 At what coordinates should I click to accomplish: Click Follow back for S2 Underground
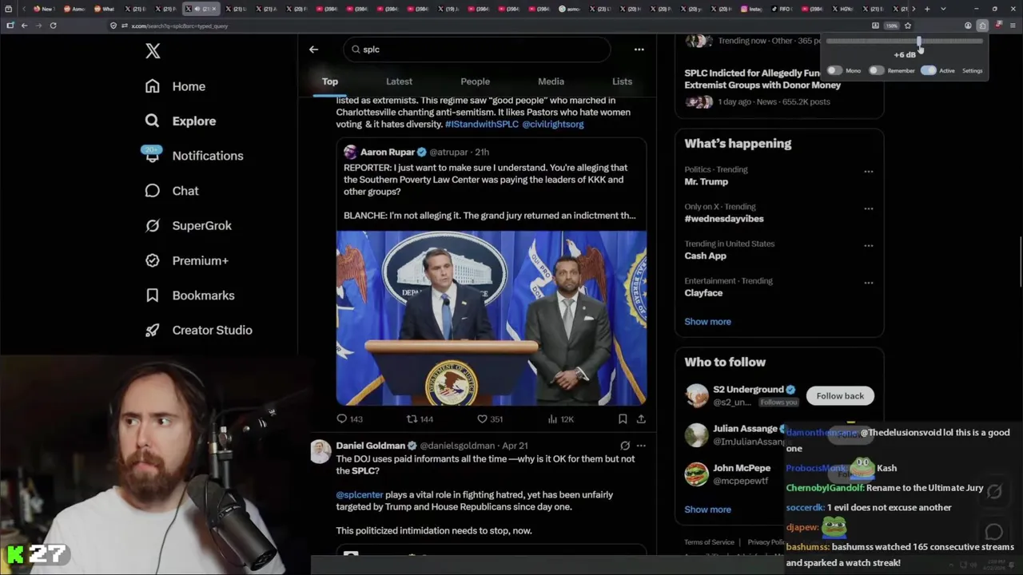pyautogui.click(x=840, y=396)
